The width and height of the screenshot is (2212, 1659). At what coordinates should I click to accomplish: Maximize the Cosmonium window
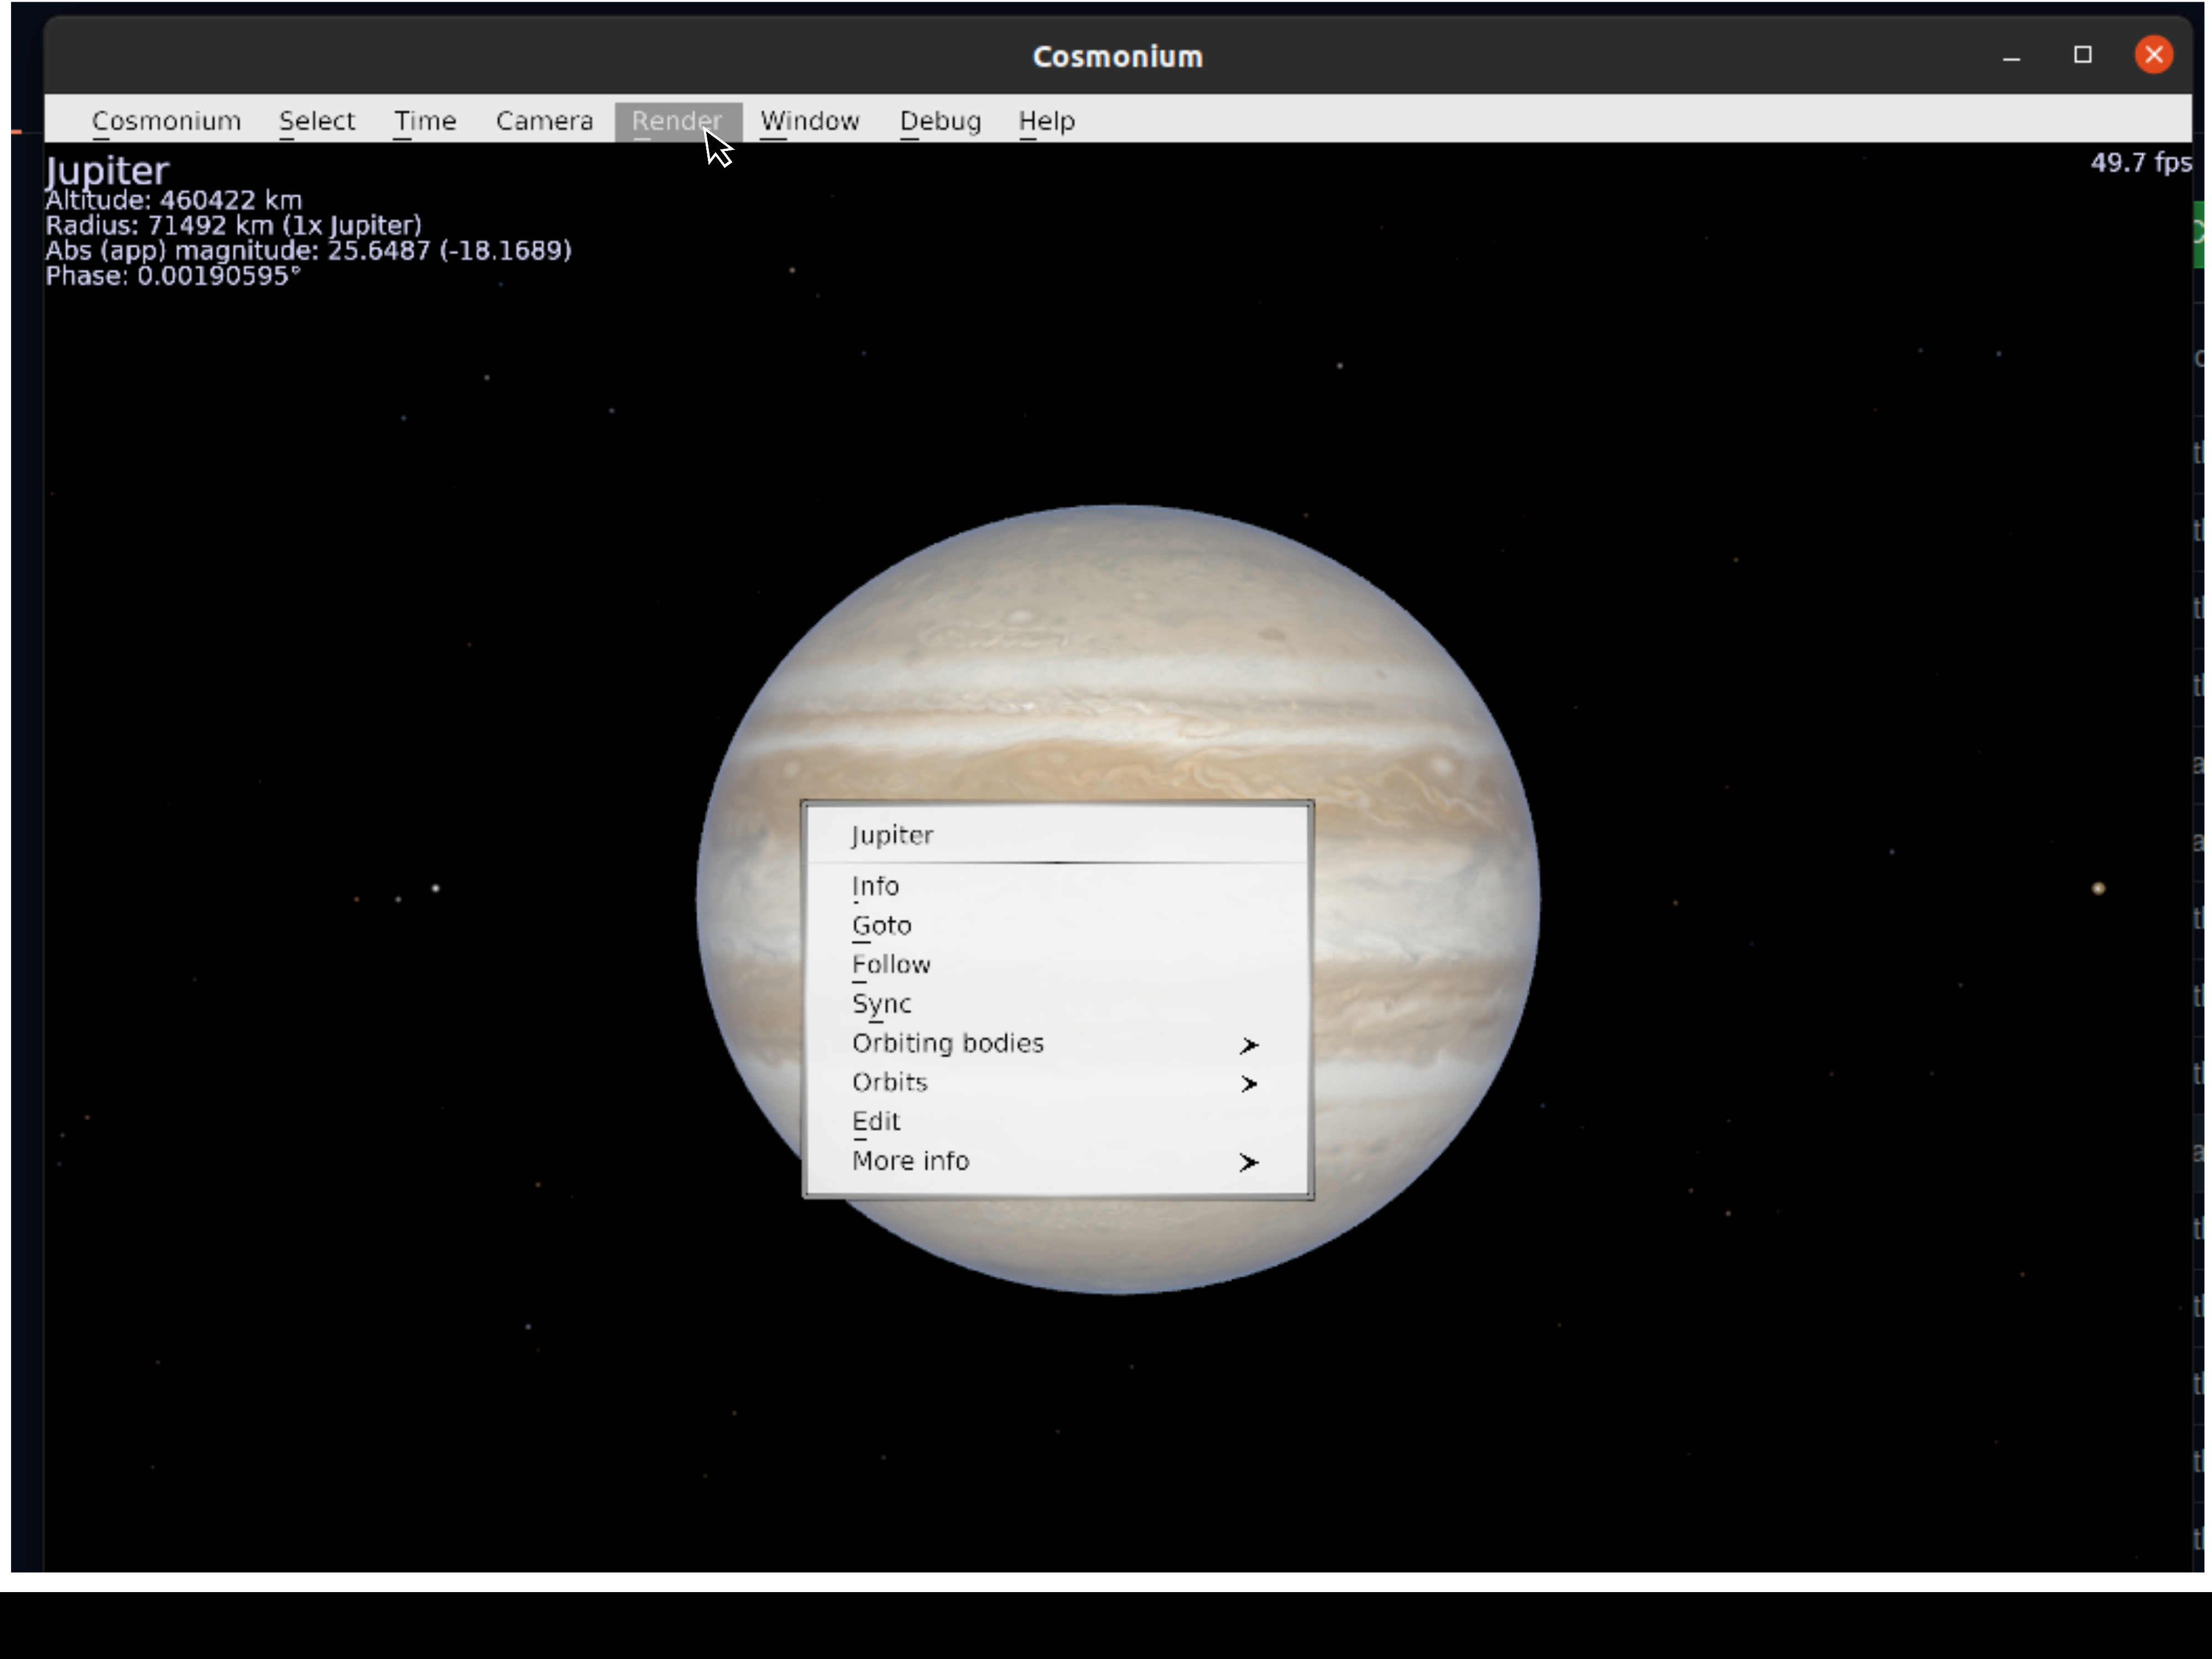(x=2083, y=56)
